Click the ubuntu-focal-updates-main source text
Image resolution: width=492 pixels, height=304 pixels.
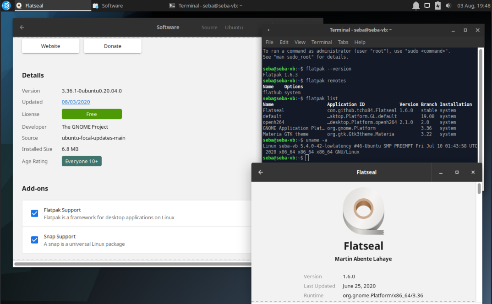click(93, 138)
